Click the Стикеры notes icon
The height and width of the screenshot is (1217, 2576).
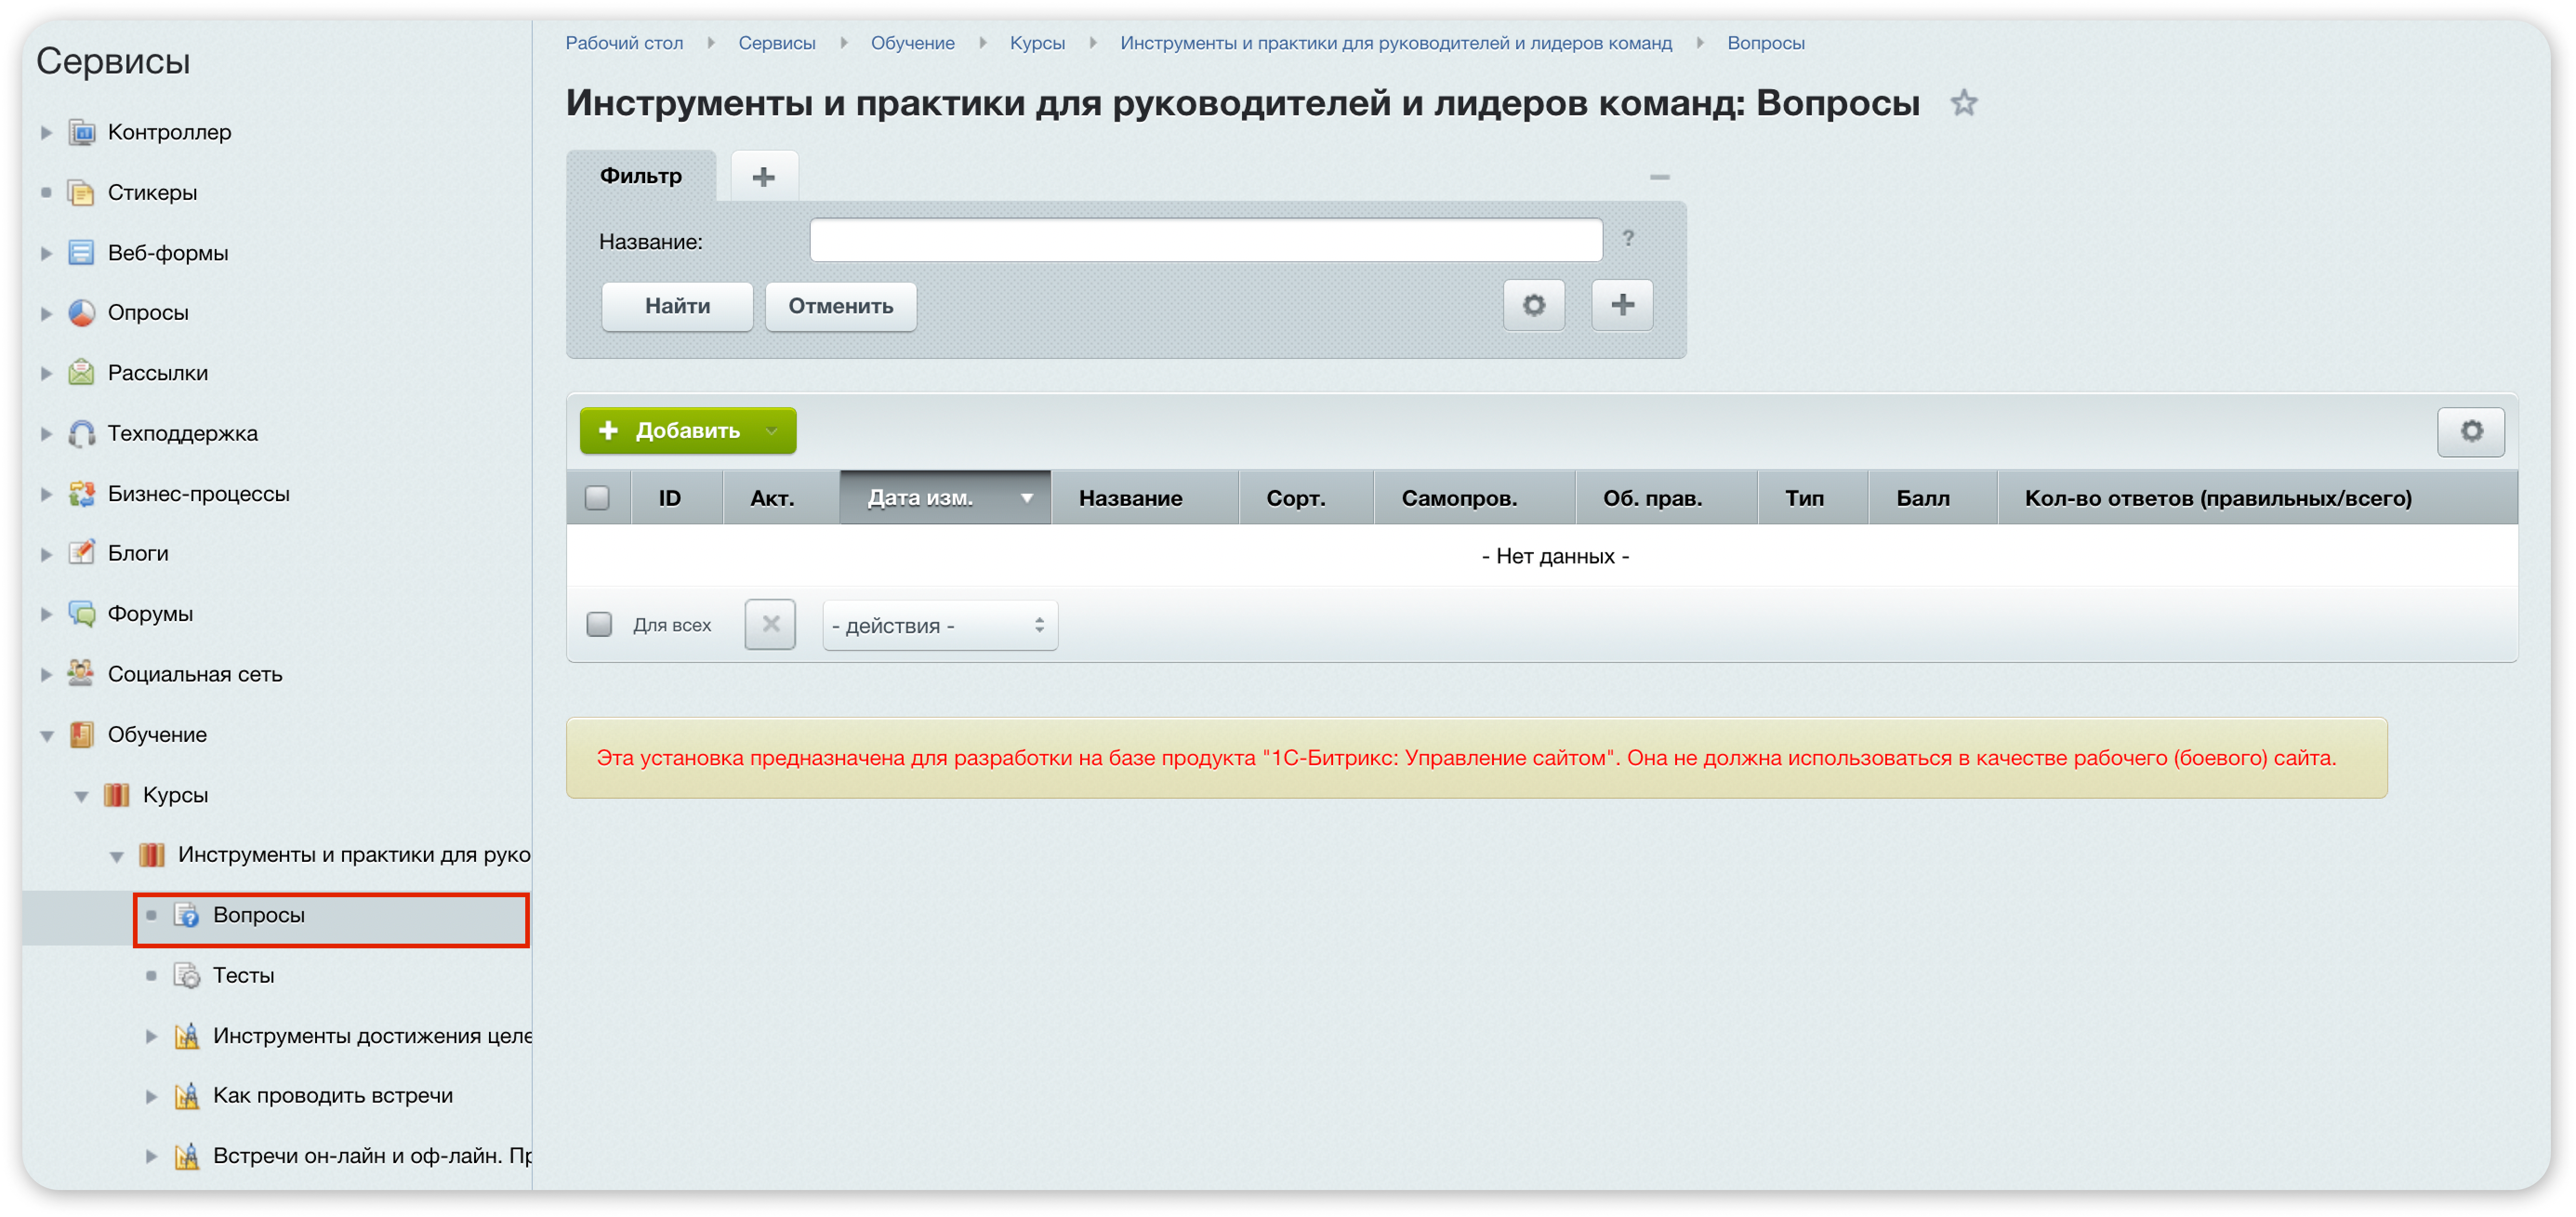pos(81,192)
